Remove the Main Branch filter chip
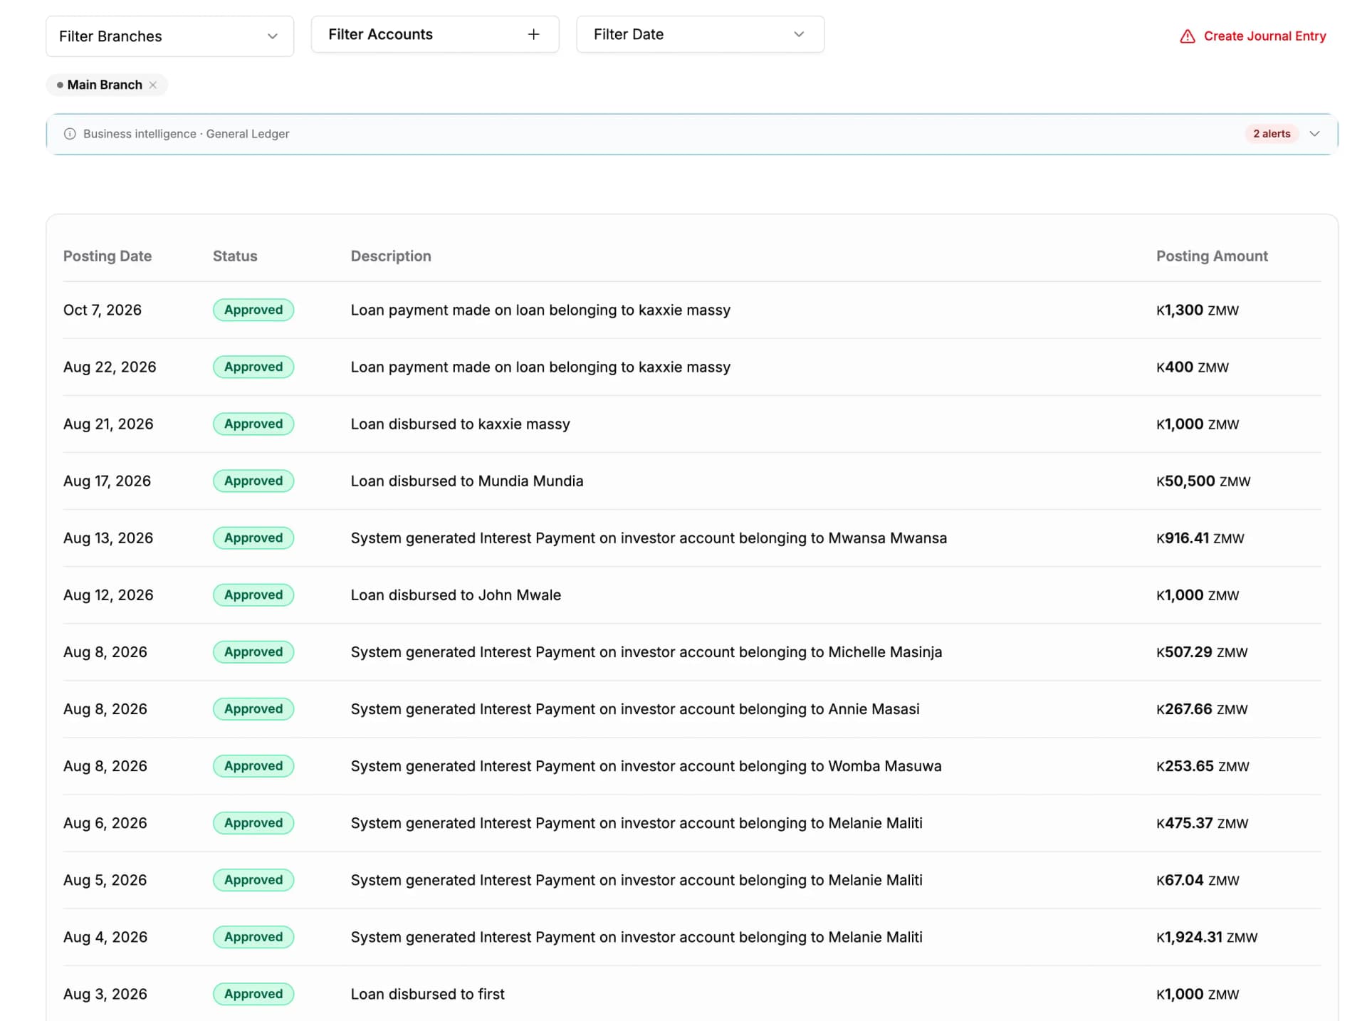 pos(153,85)
